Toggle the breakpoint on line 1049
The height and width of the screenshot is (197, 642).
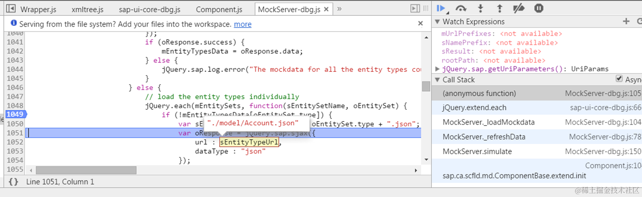[x=15, y=114]
